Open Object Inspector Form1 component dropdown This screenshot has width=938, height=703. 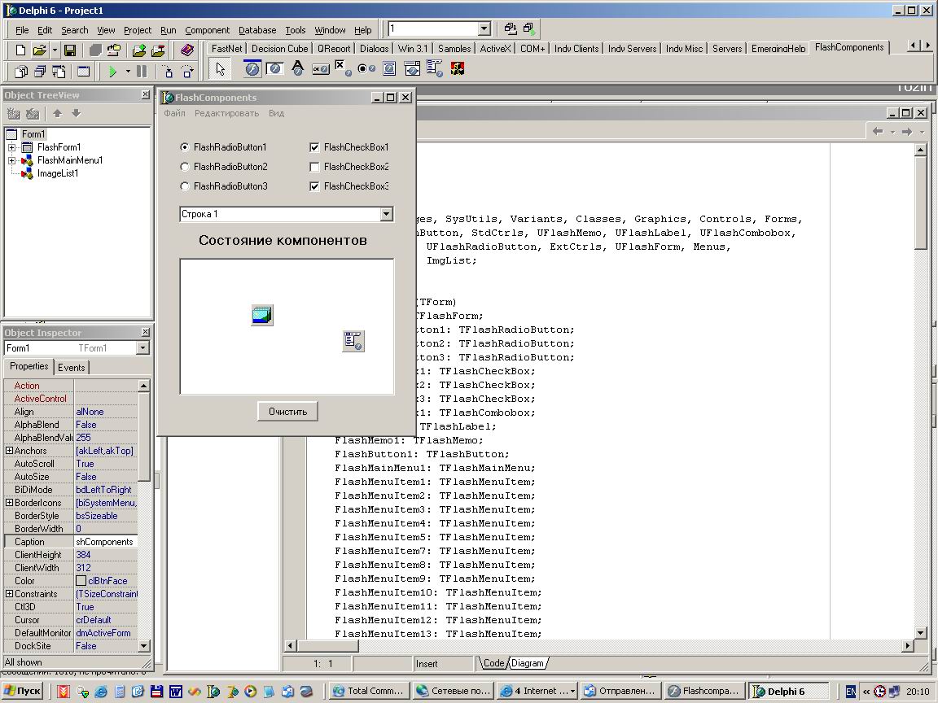coord(142,348)
